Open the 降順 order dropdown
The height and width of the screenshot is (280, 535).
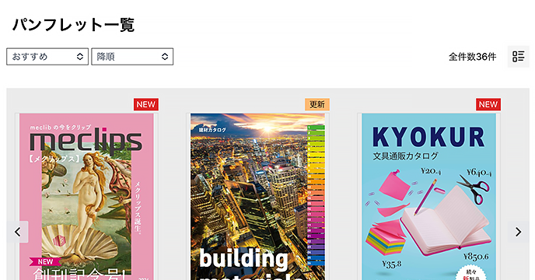point(132,57)
